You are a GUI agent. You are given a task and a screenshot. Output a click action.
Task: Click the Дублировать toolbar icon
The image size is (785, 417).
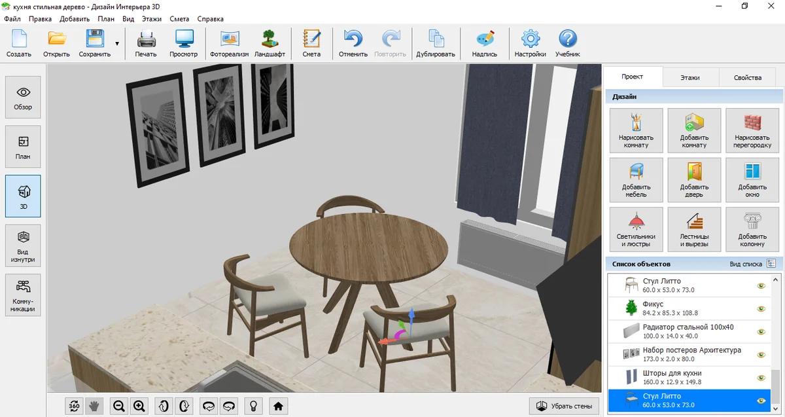click(435, 43)
